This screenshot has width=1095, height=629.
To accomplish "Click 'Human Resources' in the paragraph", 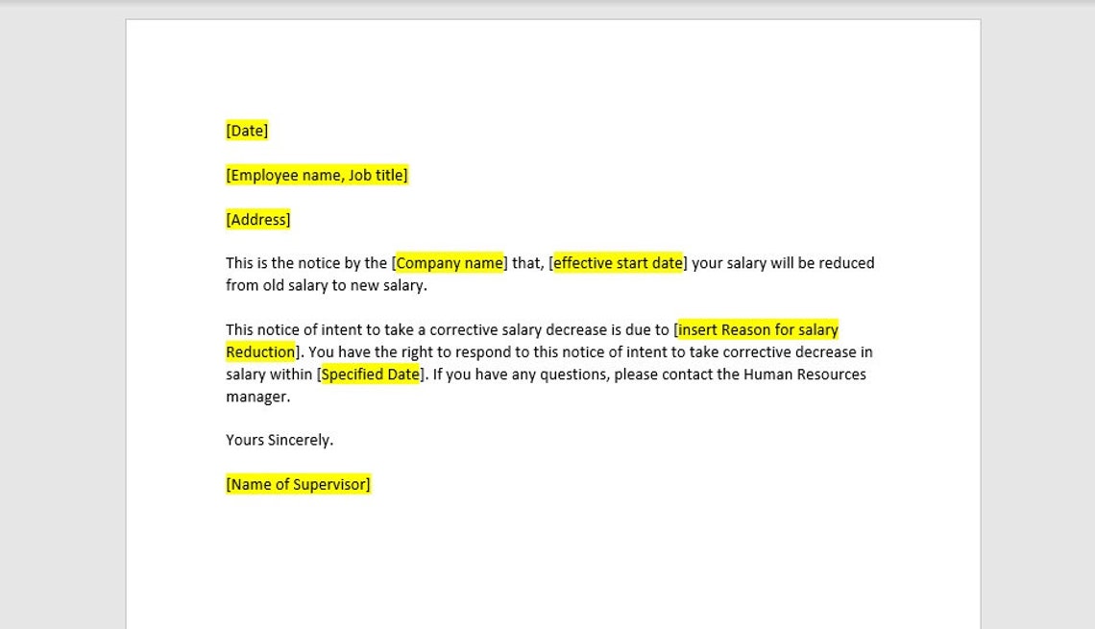I will [805, 375].
